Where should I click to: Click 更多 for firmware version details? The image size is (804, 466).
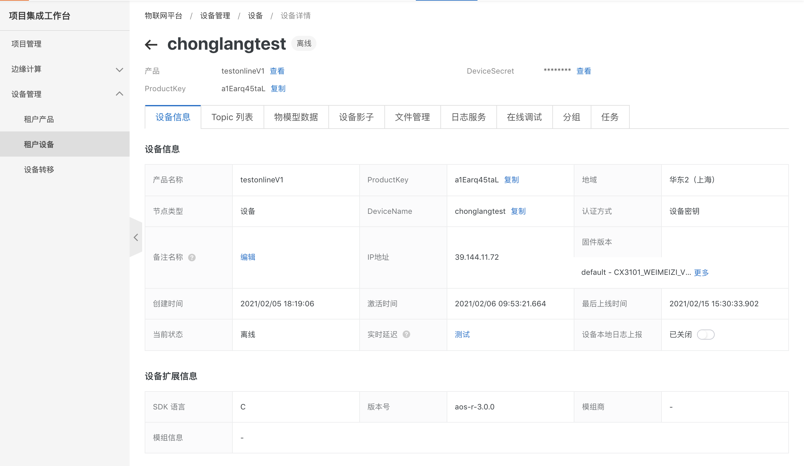tap(701, 272)
